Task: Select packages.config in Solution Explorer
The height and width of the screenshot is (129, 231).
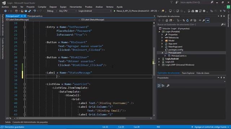Action: tap(176, 50)
